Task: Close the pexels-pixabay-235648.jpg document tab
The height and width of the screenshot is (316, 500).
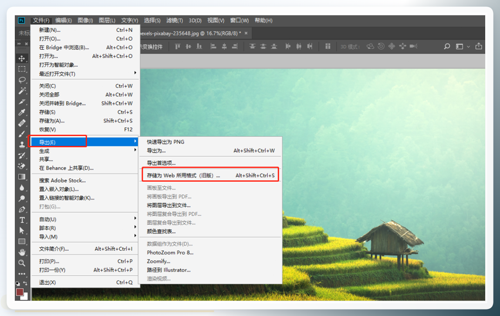Action: (246, 33)
